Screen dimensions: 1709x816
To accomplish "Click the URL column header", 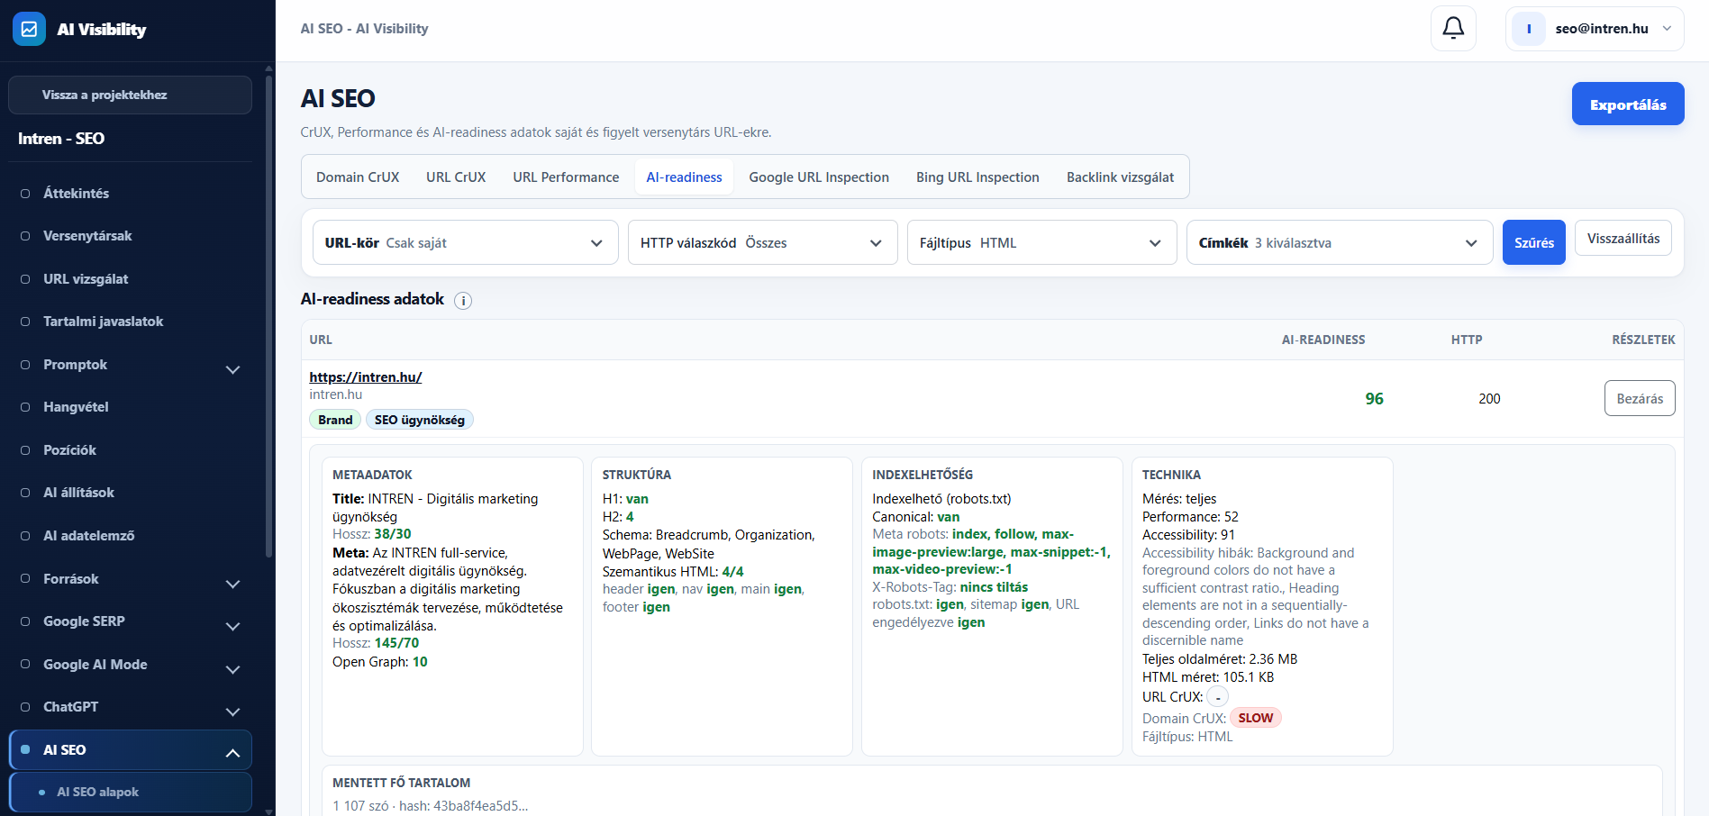I will point(321,340).
